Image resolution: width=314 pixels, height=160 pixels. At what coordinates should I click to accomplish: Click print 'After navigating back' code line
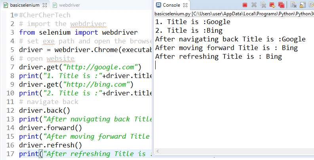pos(85,119)
